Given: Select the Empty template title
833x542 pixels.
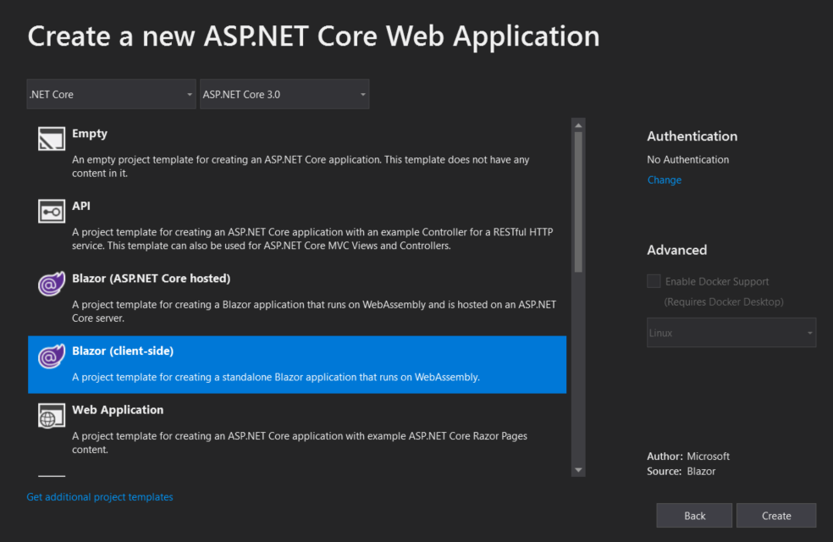Looking at the screenshot, I should [90, 134].
